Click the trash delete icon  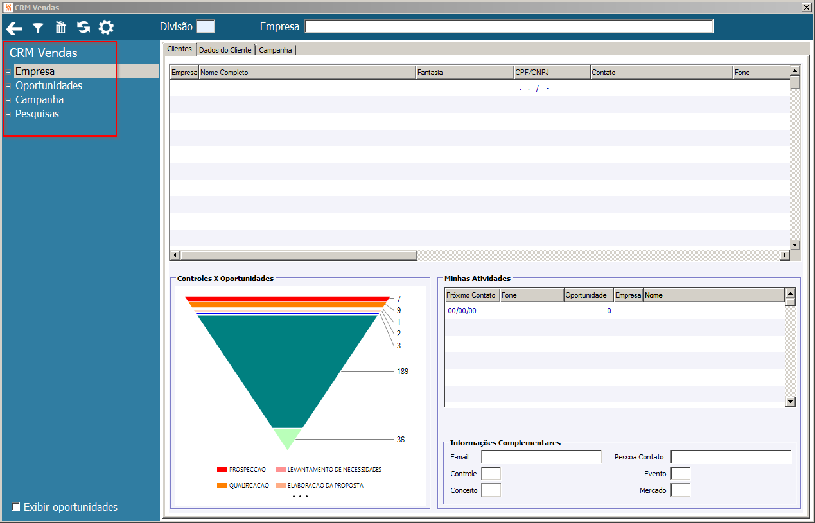[x=61, y=28]
